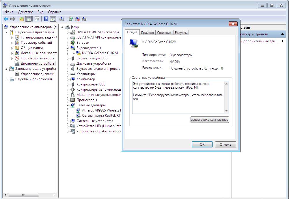
Task: Expand DVD и CD-ROM дисководы category
Action: (68, 32)
